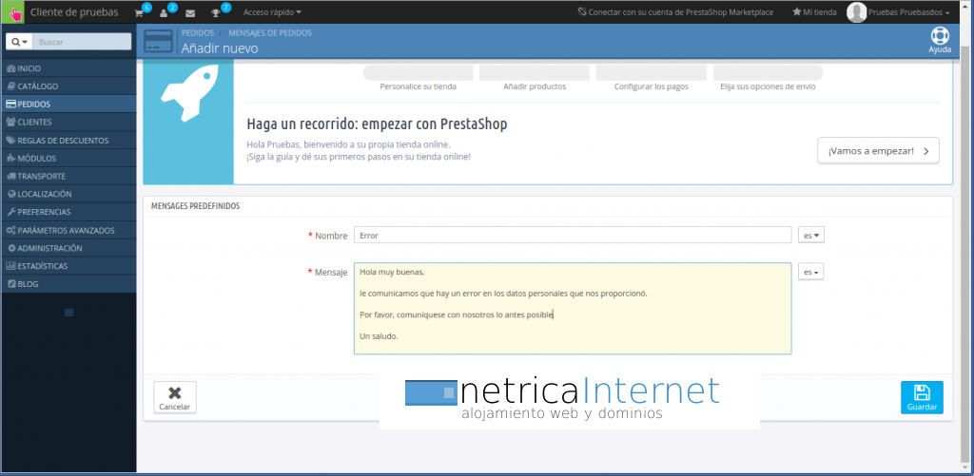Expand the Mensaje language selector
This screenshot has width=974, height=476.
[811, 272]
